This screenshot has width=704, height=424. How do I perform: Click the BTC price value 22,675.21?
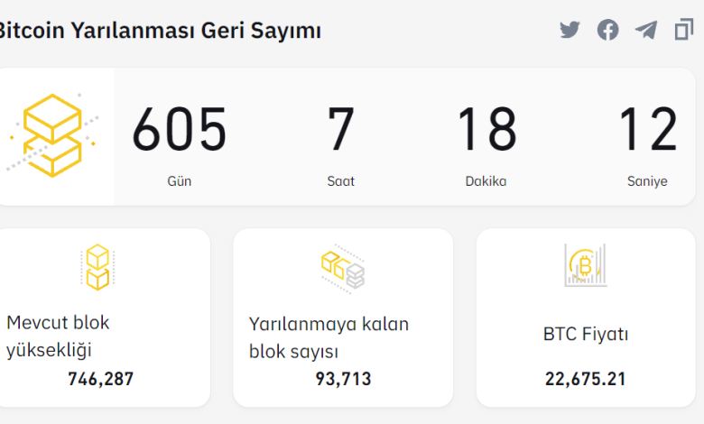[x=586, y=379]
